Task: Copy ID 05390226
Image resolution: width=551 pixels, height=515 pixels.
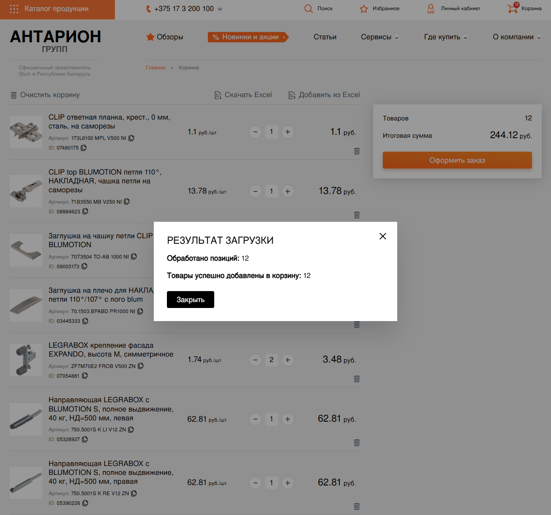Action: coord(85,503)
